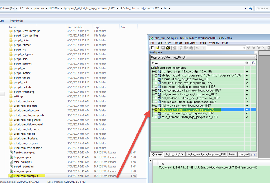Open the Simulator menu in IAR

pos(191,43)
